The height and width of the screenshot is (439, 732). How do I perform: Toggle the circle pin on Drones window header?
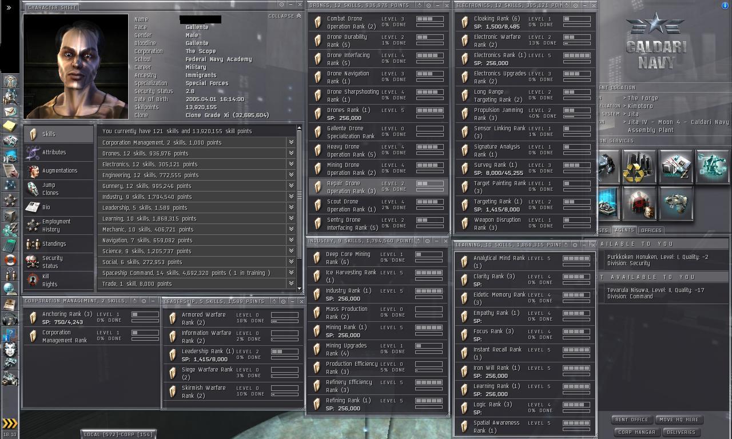tap(429, 5)
